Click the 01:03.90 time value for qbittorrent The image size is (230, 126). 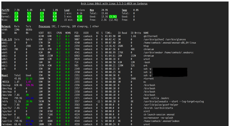tap(110, 36)
